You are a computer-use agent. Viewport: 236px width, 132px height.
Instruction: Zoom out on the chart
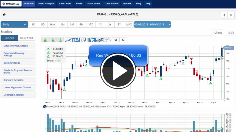point(123,40)
